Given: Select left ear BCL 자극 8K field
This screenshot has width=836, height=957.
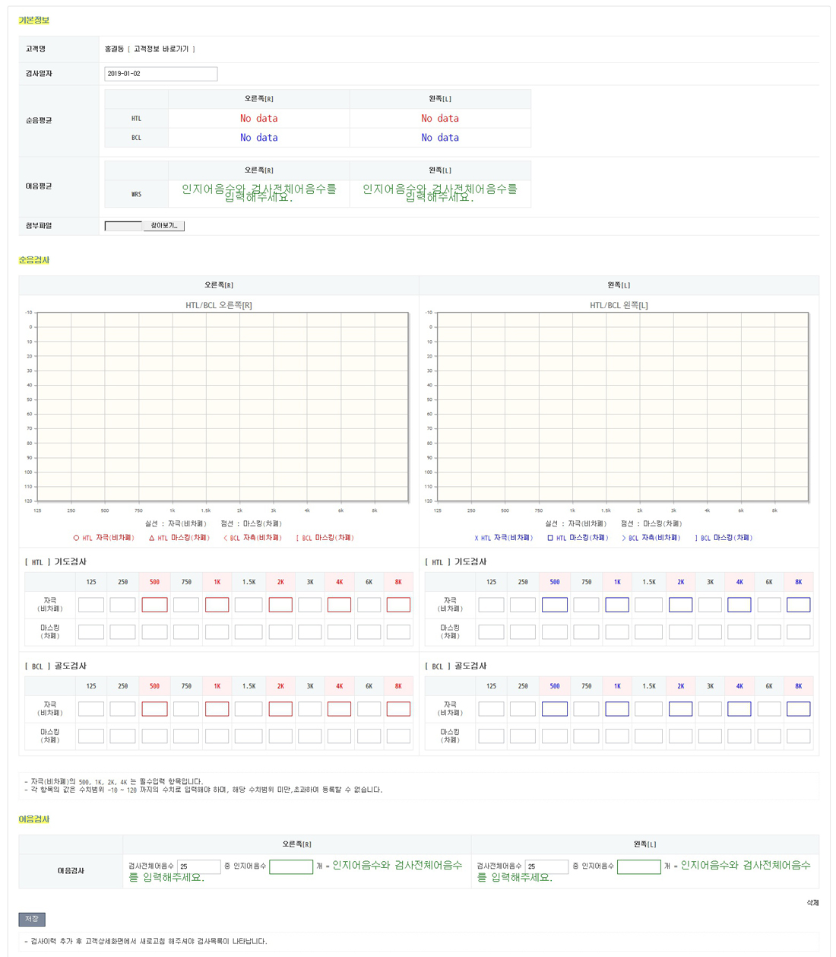Looking at the screenshot, I should pos(798,709).
